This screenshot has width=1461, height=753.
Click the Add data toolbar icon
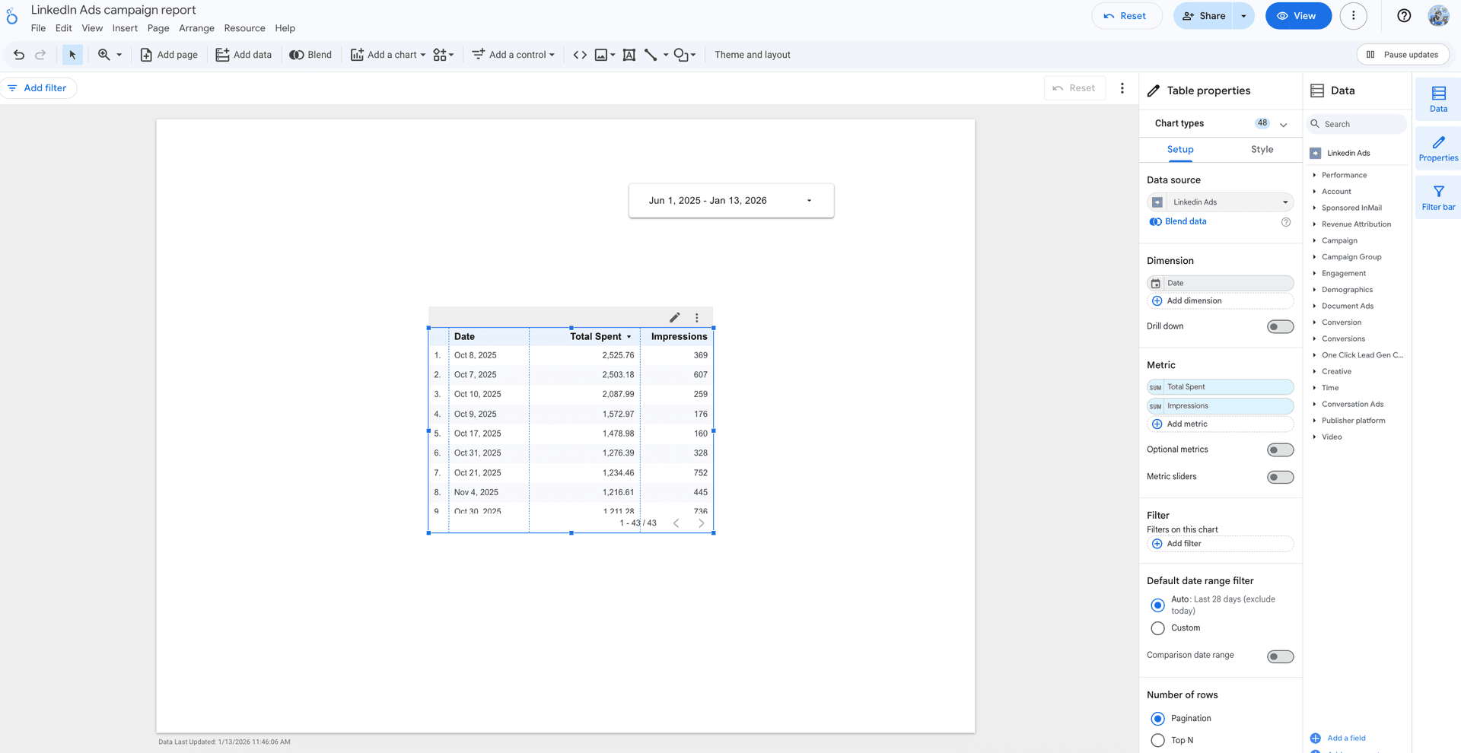coord(243,54)
